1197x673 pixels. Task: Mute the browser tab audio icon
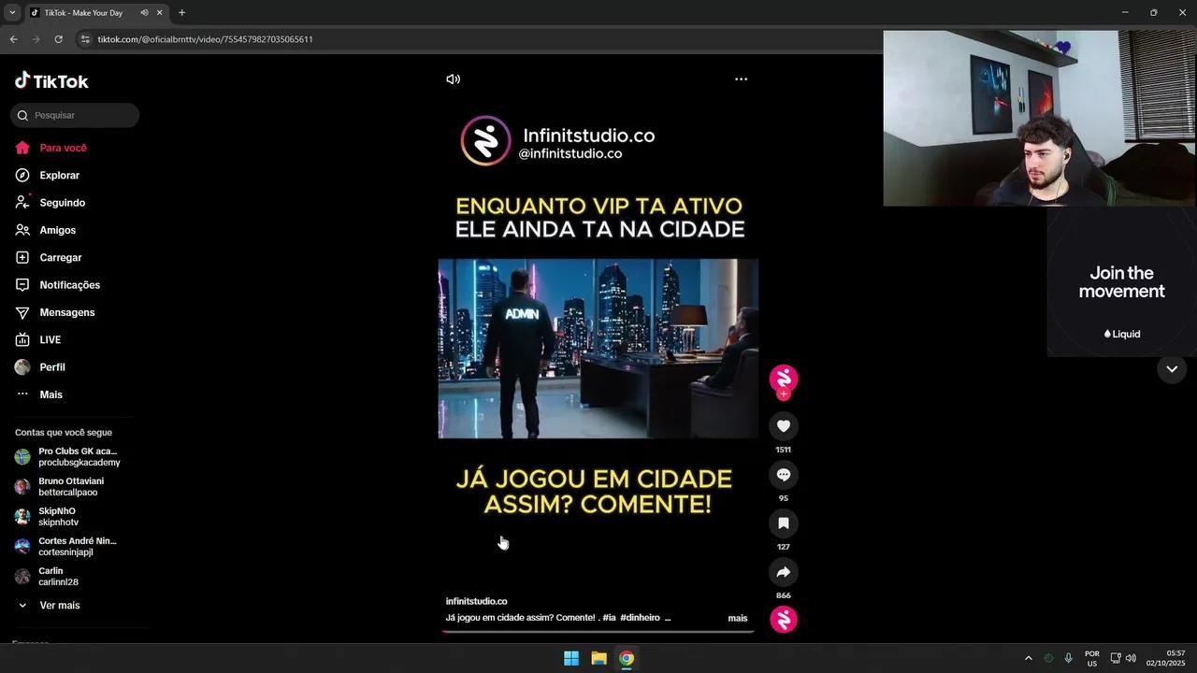(144, 13)
